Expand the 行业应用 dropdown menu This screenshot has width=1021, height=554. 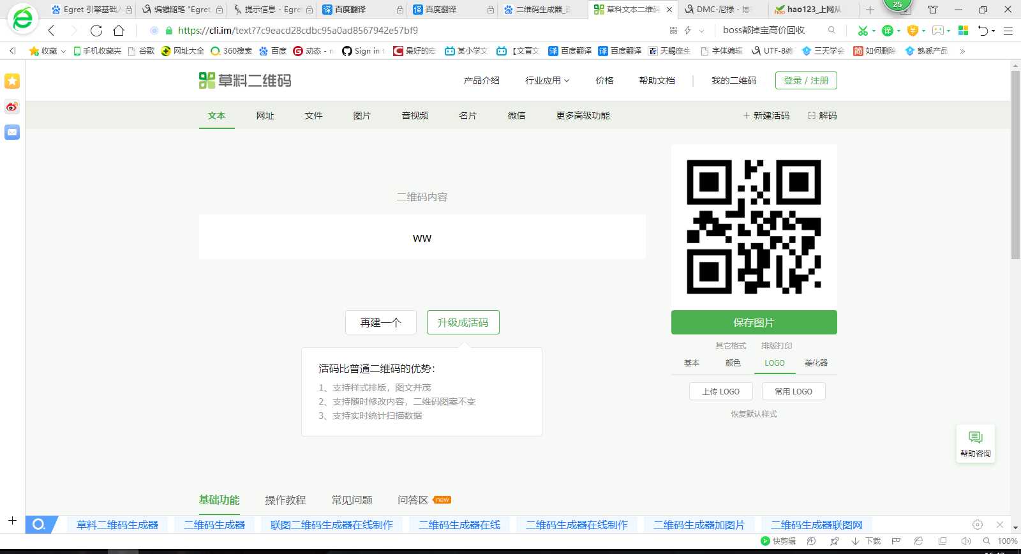[x=547, y=80]
